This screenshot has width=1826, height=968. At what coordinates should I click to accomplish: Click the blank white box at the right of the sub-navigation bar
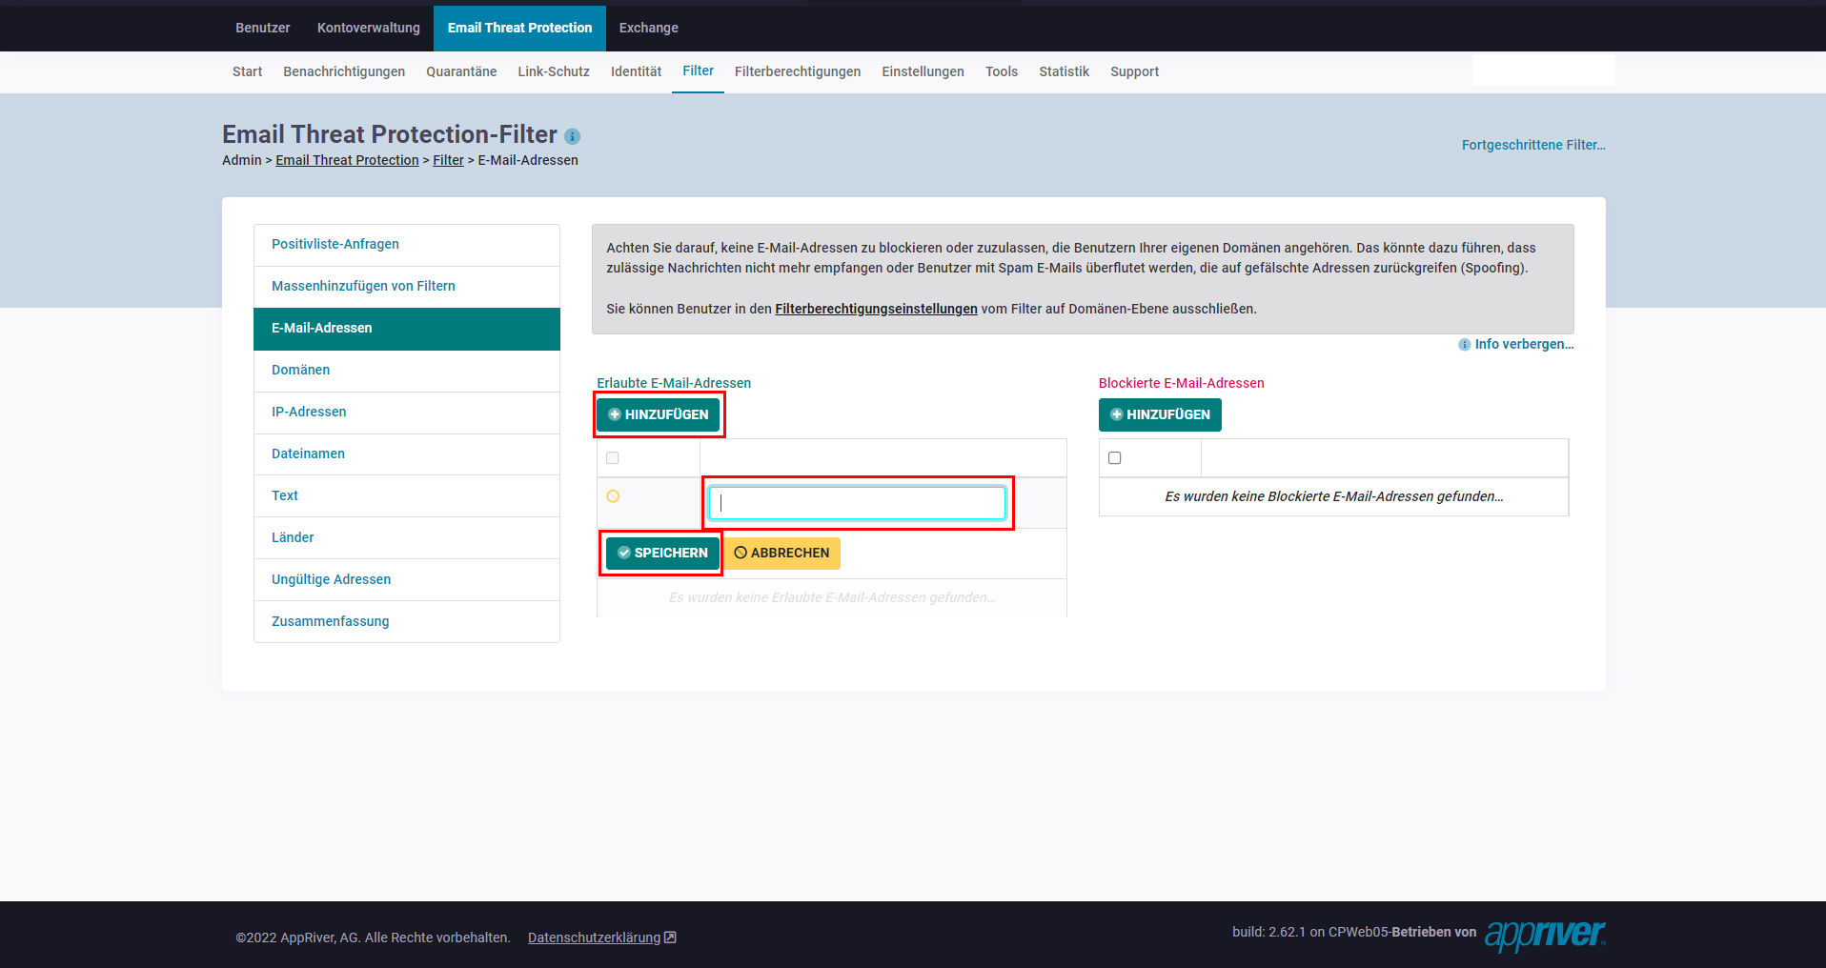click(1543, 70)
